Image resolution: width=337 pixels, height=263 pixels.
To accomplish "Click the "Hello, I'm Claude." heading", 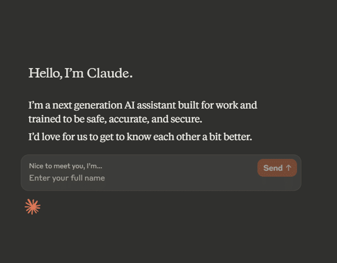I will point(80,73).
